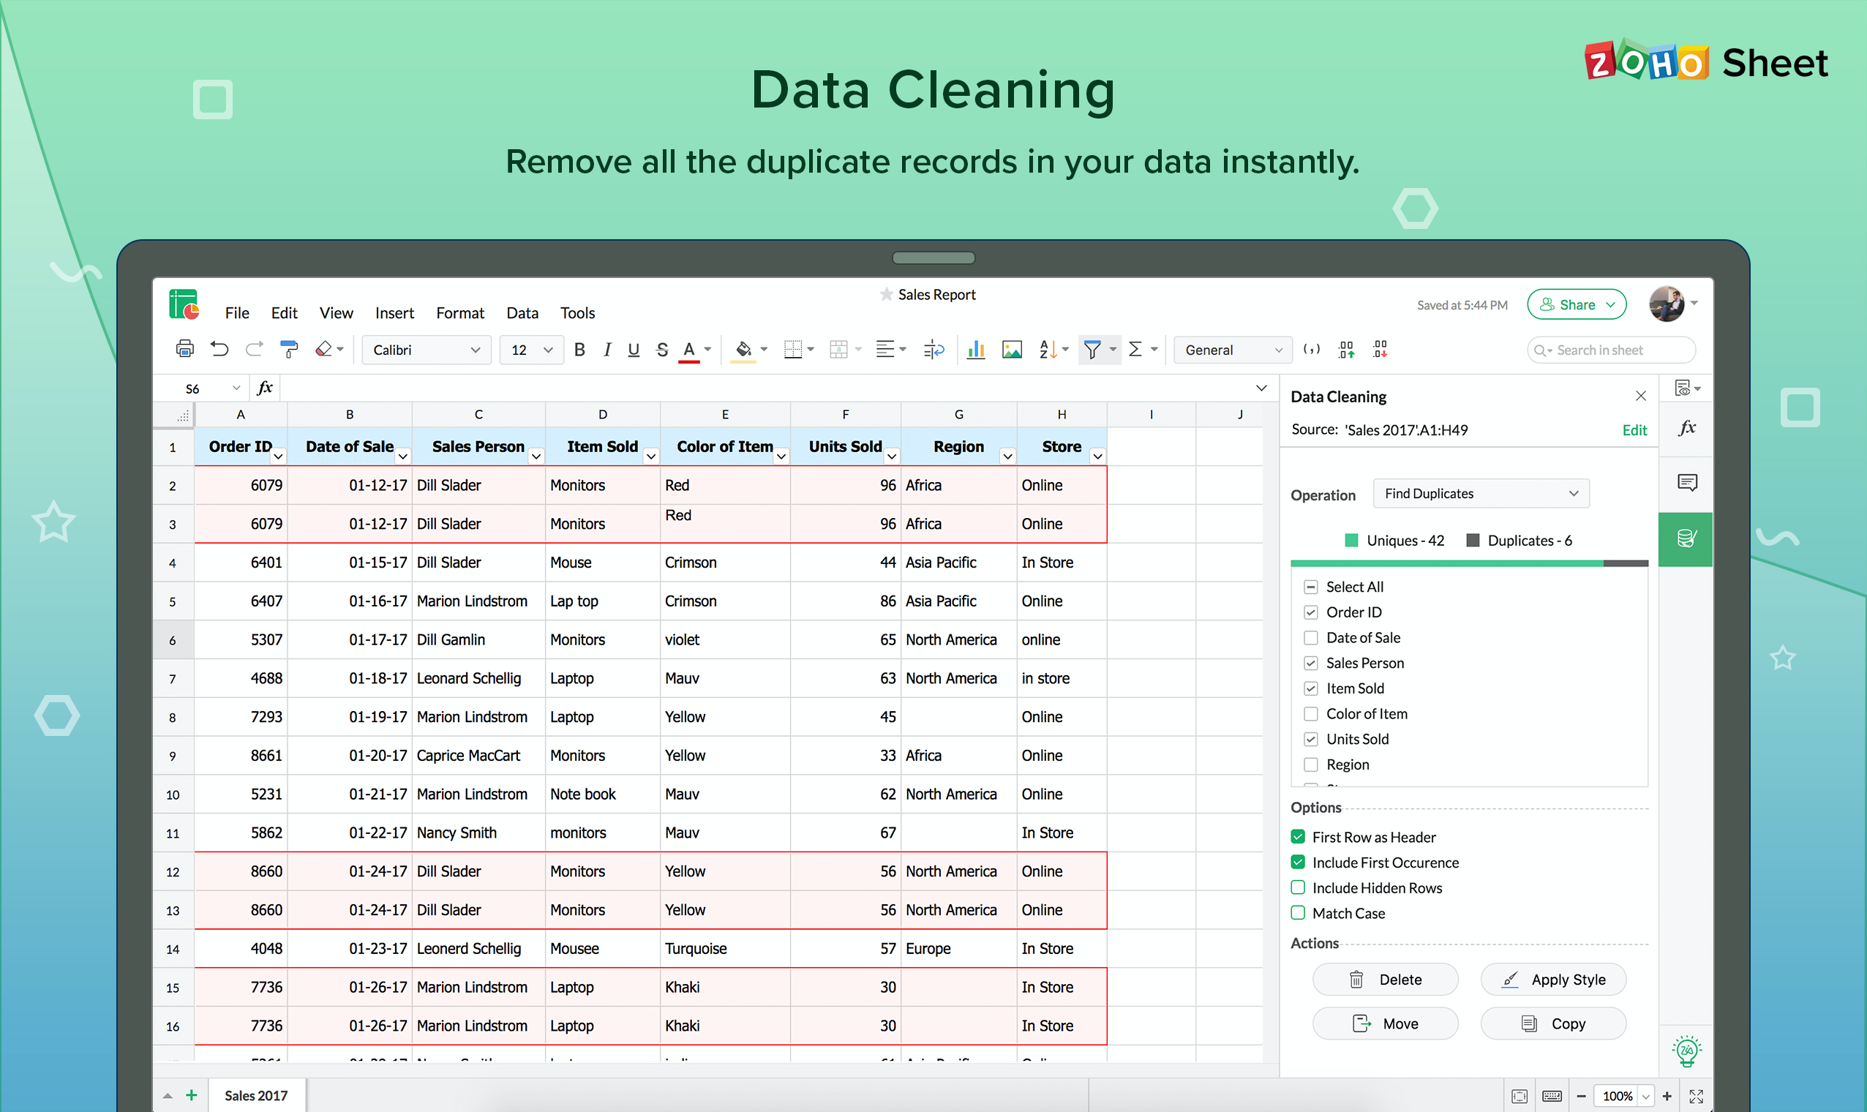Open the Data menu
Screen dimensions: 1867x1112
(x=522, y=313)
